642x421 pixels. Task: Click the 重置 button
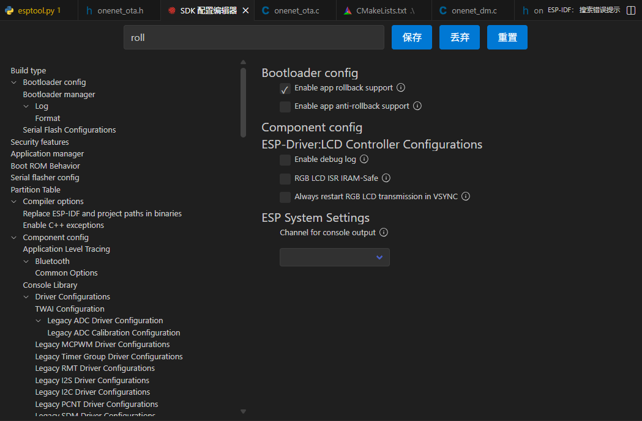click(x=507, y=37)
